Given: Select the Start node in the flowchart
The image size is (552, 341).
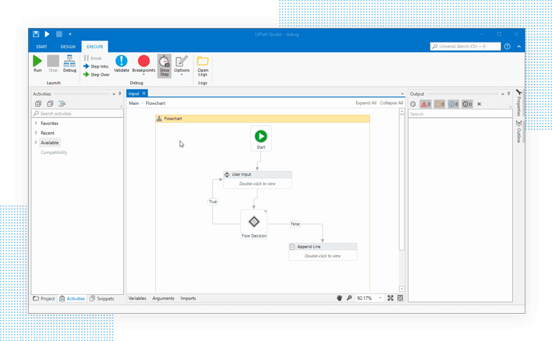Looking at the screenshot, I should coord(261,138).
